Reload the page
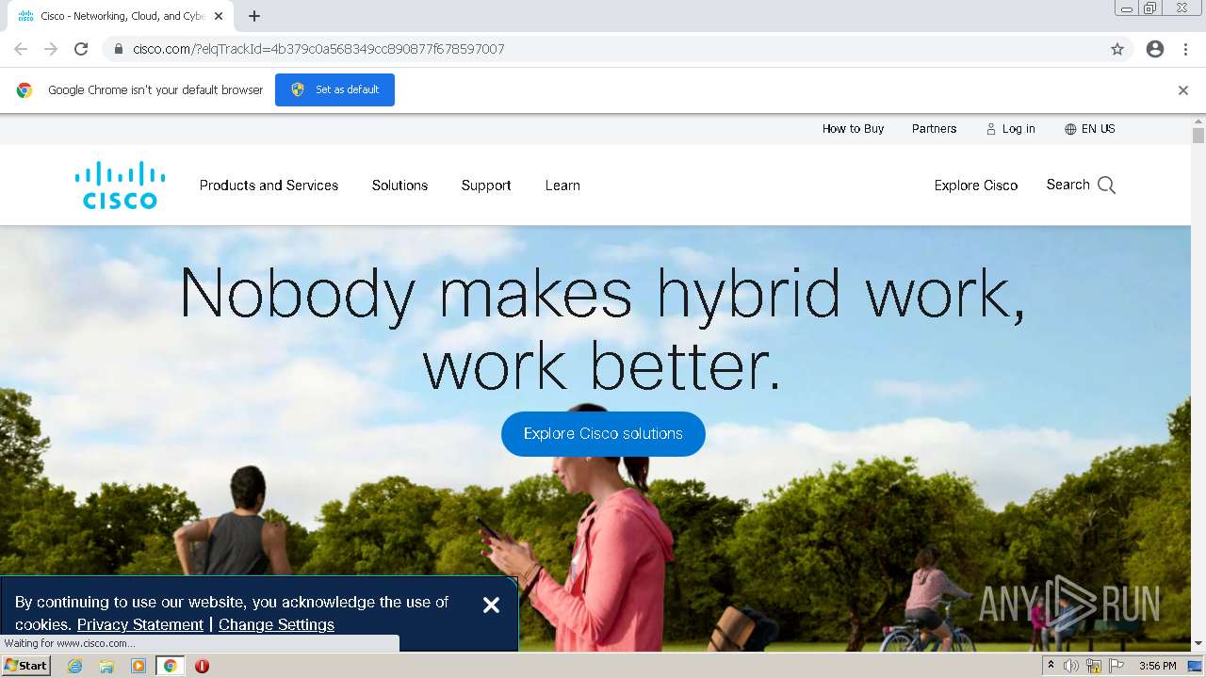The height and width of the screenshot is (678, 1206). (81, 49)
